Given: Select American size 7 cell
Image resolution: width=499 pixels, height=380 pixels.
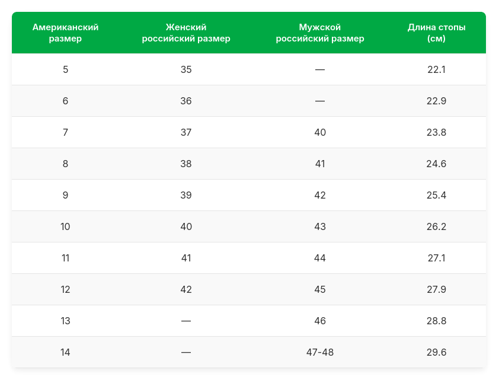Looking at the screenshot, I should pyautogui.click(x=65, y=132).
